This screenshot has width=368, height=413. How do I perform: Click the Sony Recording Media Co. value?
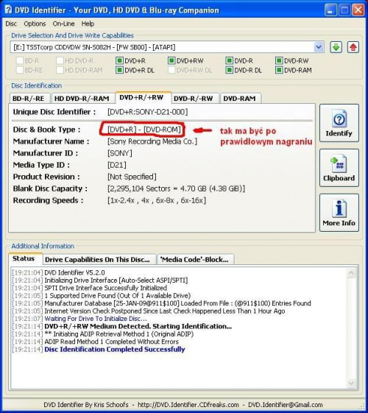pos(152,141)
